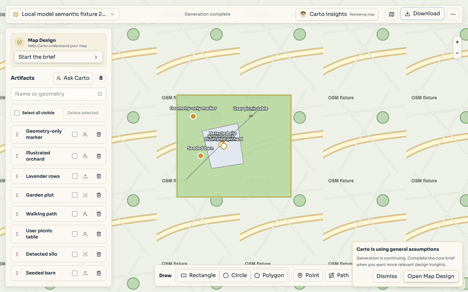This screenshot has height=292, width=468.
Task: Select the Illustrated orchard checkbox
Action: point(75,156)
